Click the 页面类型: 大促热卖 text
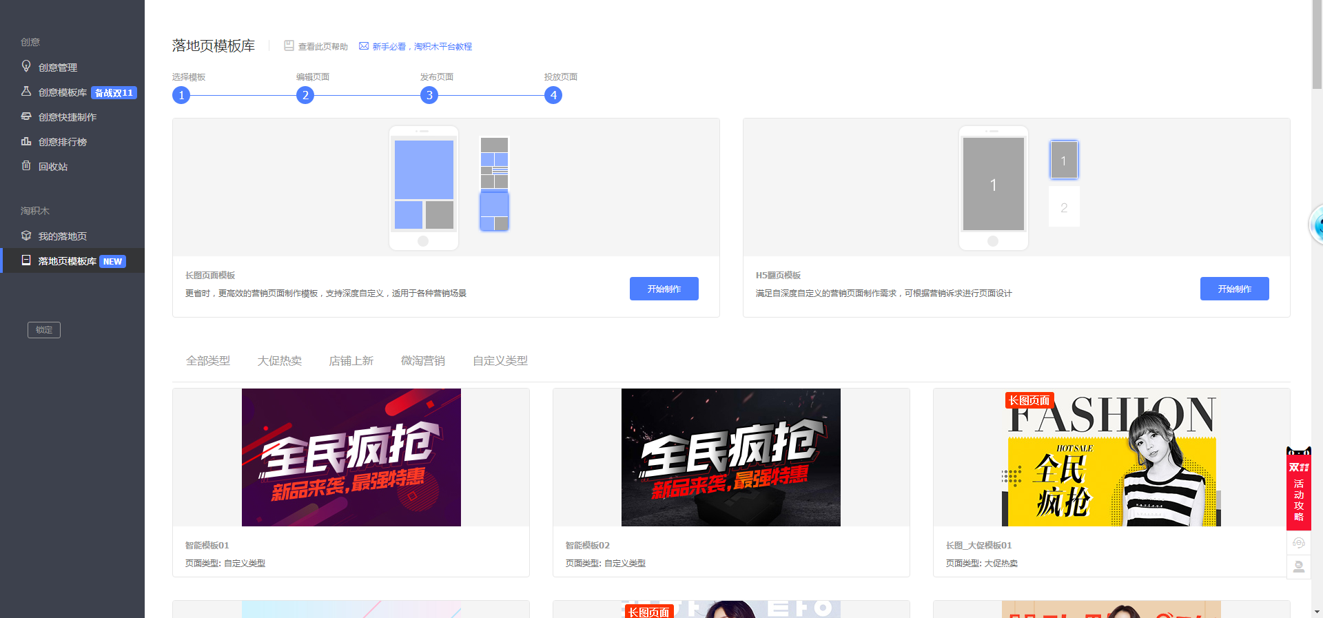The image size is (1323, 618). tap(982, 564)
